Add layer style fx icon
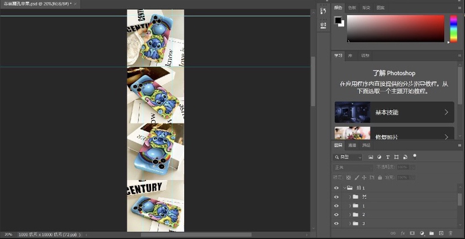465x239 pixels. click(403, 233)
